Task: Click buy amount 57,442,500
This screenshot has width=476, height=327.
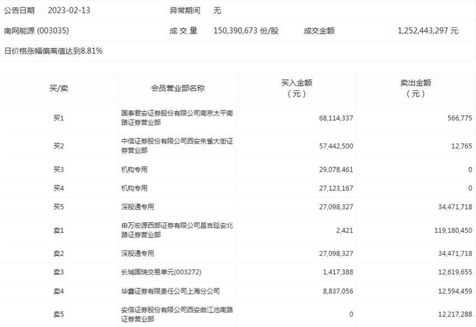Action: (x=336, y=146)
